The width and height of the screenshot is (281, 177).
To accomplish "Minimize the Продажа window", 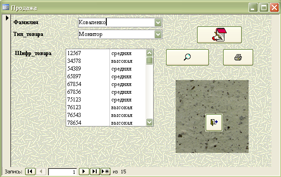I will 253,8.
